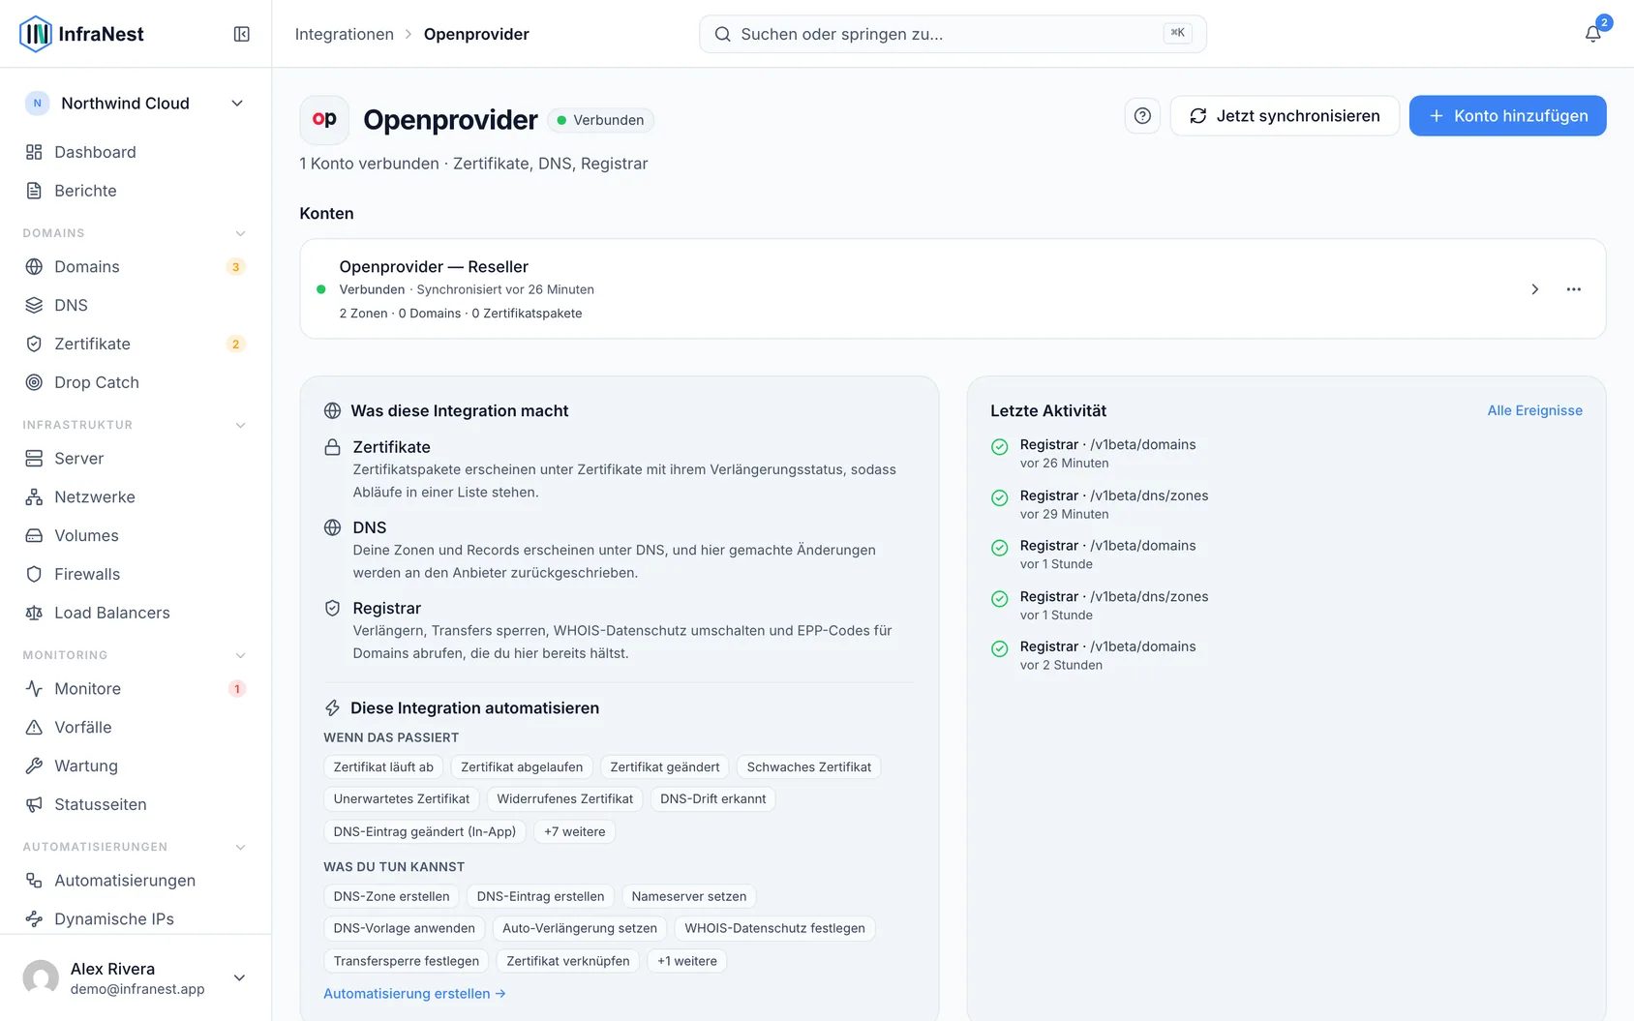Click Jetzt synchronisieren button
Screen dimensions: 1634x1021
coord(1285,116)
